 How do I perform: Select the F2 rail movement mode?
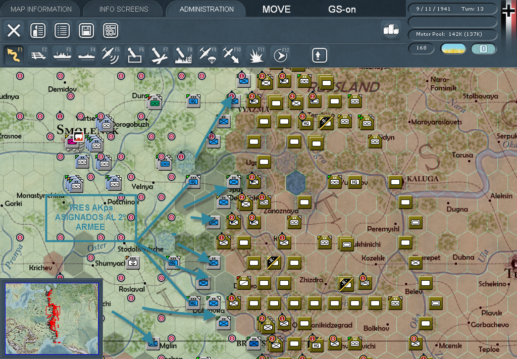click(x=38, y=55)
